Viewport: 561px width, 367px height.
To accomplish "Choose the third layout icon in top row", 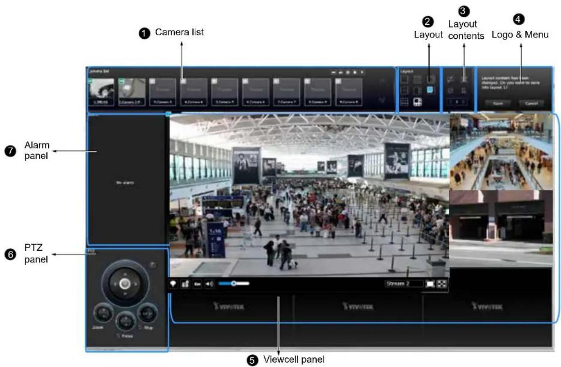I will pyautogui.click(x=431, y=79).
